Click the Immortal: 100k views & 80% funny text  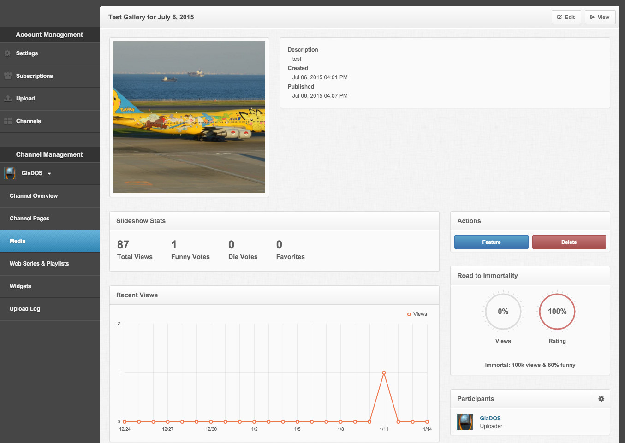point(530,365)
